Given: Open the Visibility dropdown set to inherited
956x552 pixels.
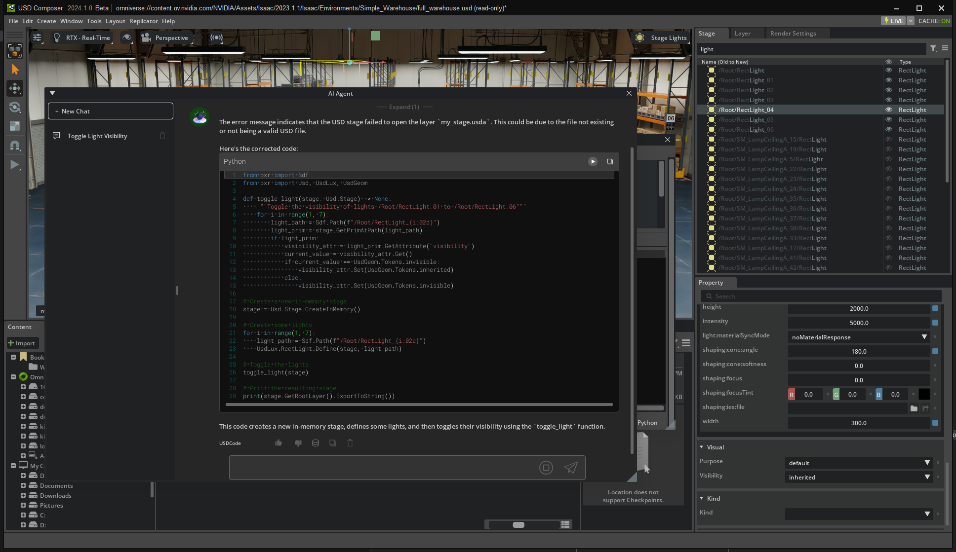Looking at the screenshot, I should pyautogui.click(x=859, y=477).
